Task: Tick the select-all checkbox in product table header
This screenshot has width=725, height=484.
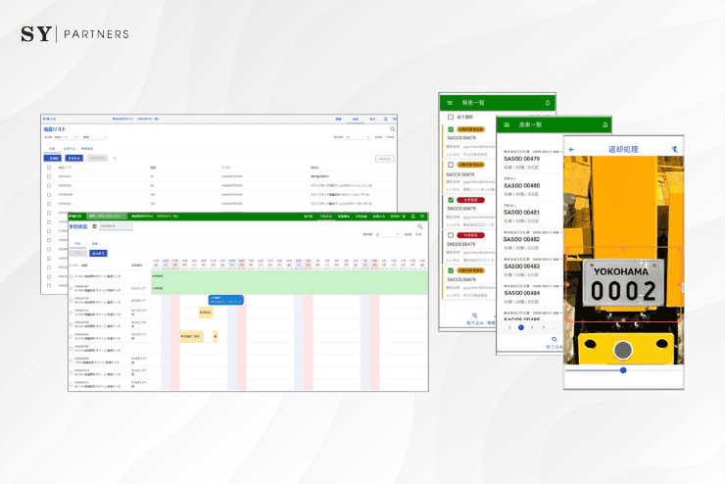Action: 49,168
